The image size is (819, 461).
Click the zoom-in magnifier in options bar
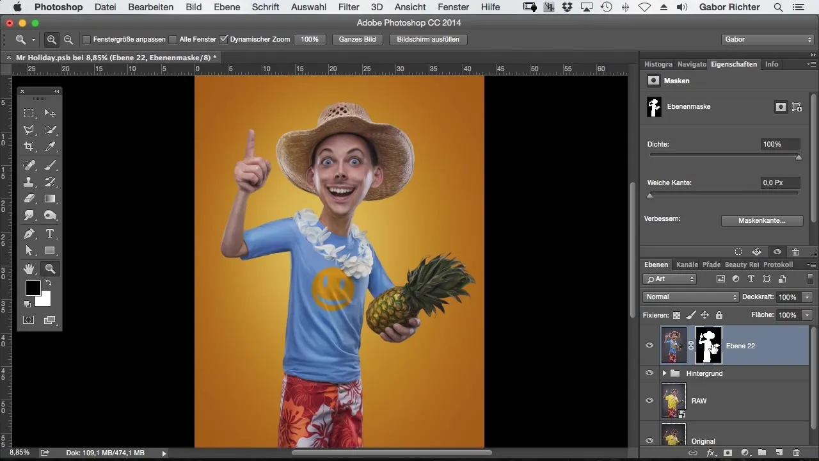coord(52,40)
